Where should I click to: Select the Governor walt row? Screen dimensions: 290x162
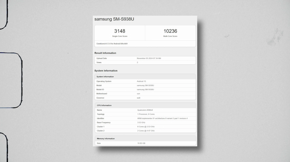click(x=145, y=98)
